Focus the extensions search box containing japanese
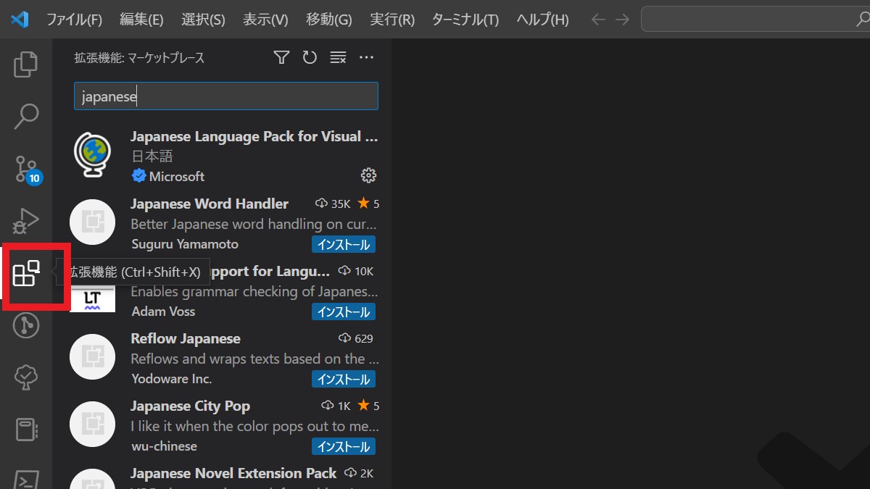The height and width of the screenshot is (489, 870). 226,96
